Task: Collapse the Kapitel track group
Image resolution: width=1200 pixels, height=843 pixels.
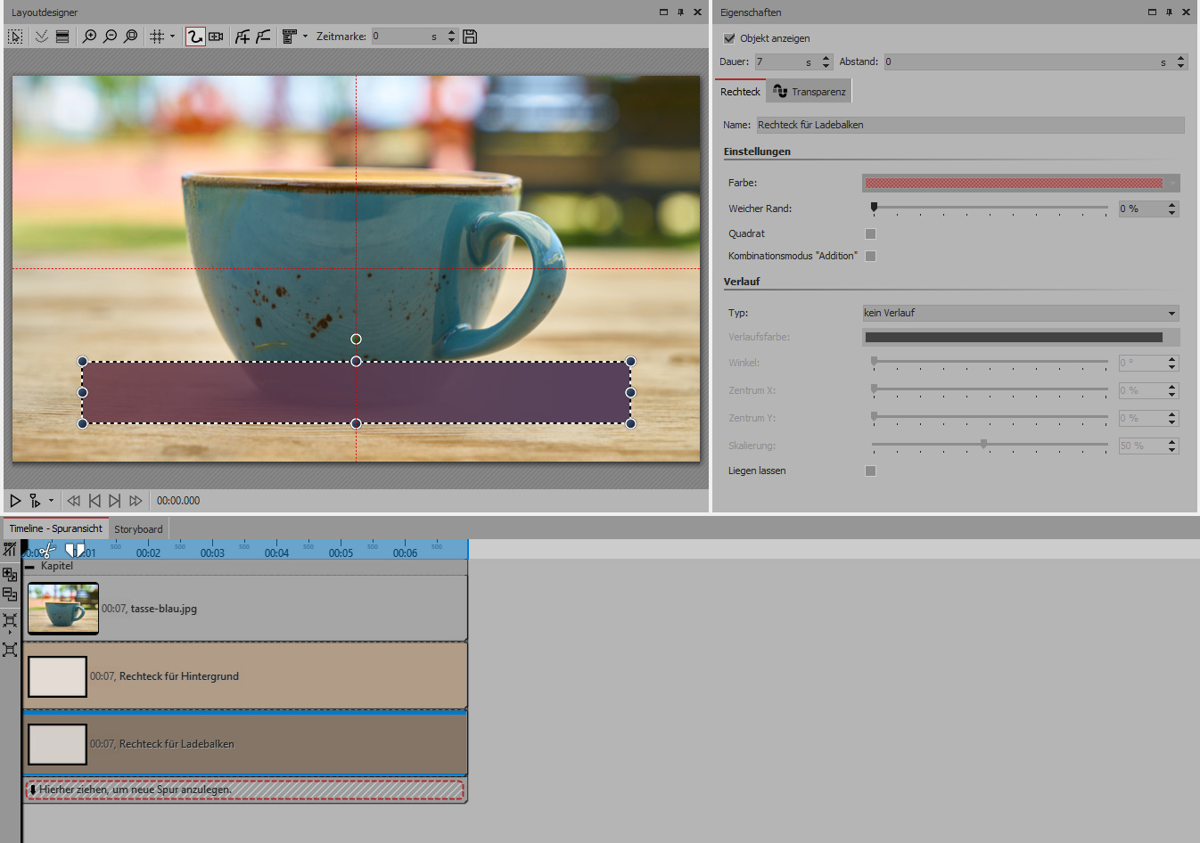Action: tap(30, 566)
